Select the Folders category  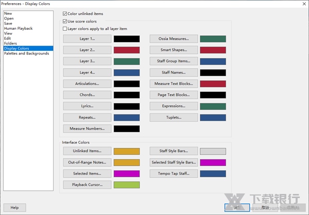pyautogui.click(x=11, y=44)
